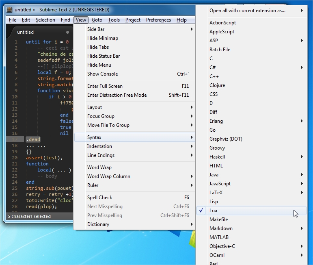Choose Hide Minimap

134,38
